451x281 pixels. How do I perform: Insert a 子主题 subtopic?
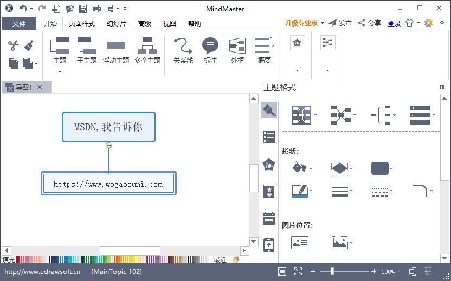pyautogui.click(x=87, y=50)
